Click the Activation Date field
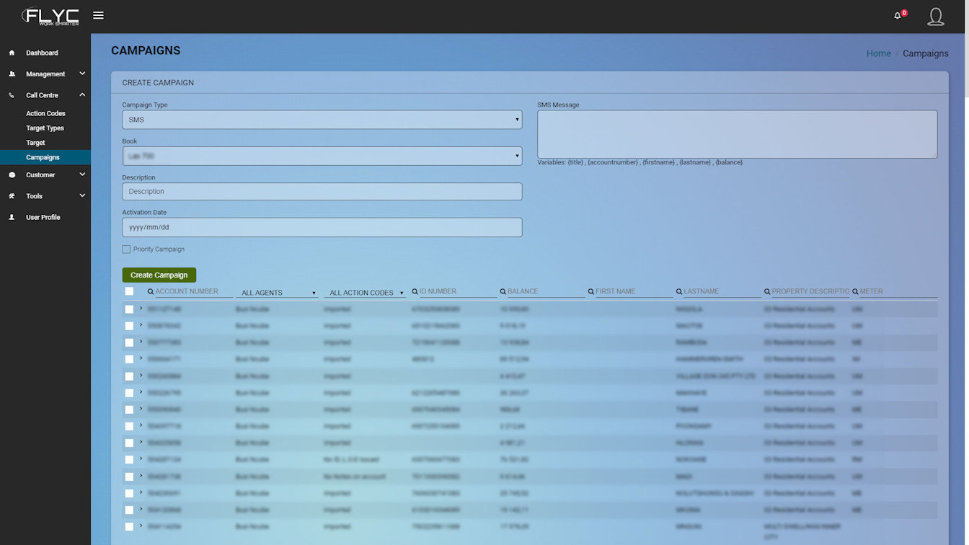The width and height of the screenshot is (969, 545). [x=322, y=227]
